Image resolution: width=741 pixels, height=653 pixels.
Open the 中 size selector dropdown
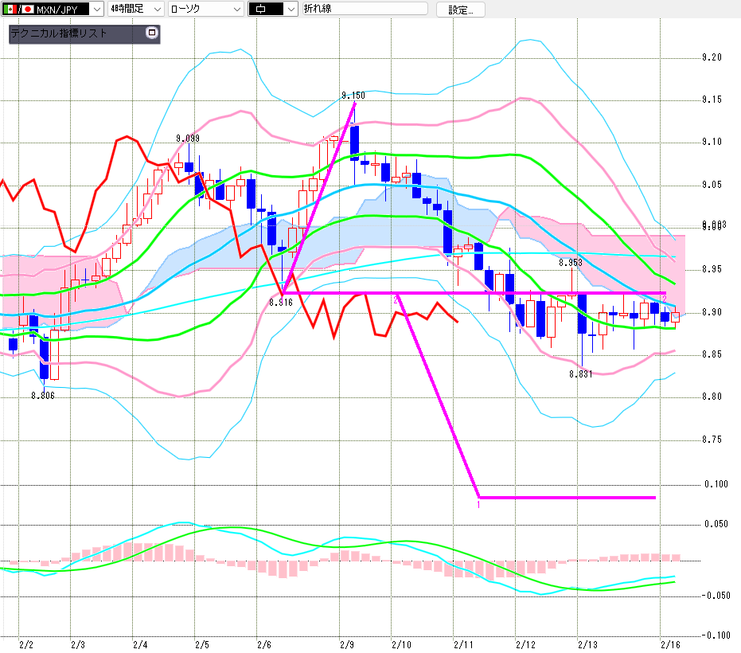click(290, 9)
